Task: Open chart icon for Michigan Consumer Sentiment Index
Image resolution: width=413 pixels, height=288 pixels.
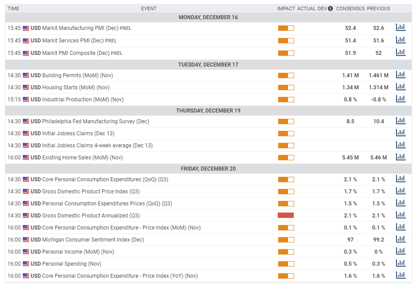Action: point(400,239)
